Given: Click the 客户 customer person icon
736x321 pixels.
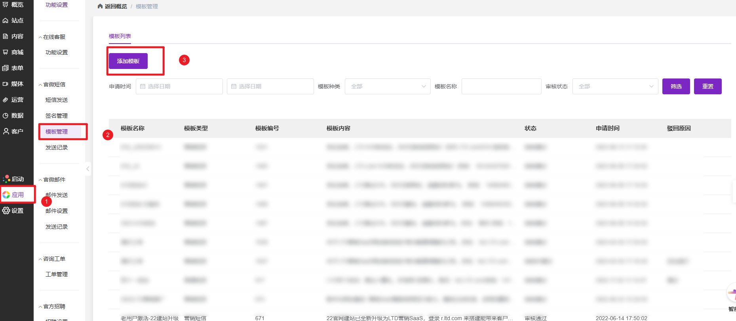Looking at the screenshot, I should point(6,131).
